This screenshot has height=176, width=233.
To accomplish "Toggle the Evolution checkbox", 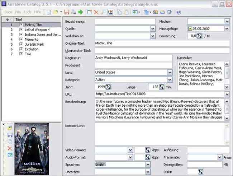I will tap(21, 49).
